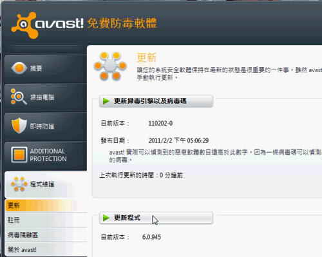Select the 更新 submenu item
This screenshot has height=257, width=322.
(46, 205)
